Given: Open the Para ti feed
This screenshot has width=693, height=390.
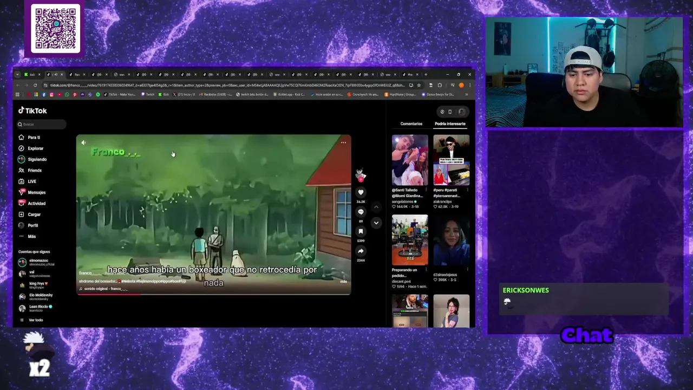Looking at the screenshot, I should click(x=29, y=138).
